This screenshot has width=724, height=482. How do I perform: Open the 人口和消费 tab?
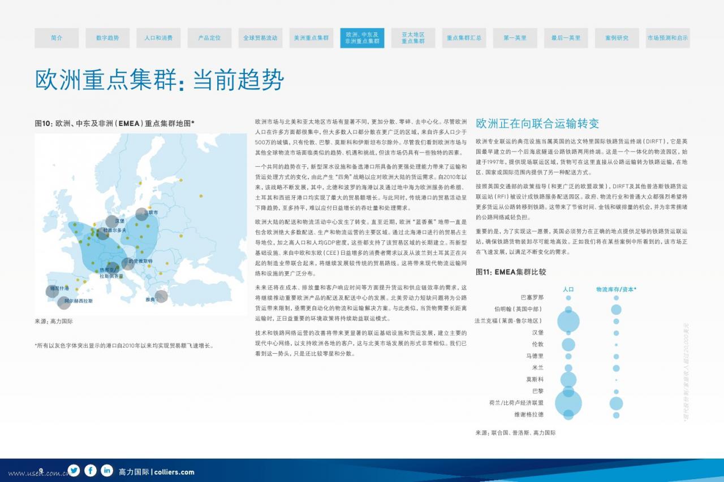click(158, 38)
